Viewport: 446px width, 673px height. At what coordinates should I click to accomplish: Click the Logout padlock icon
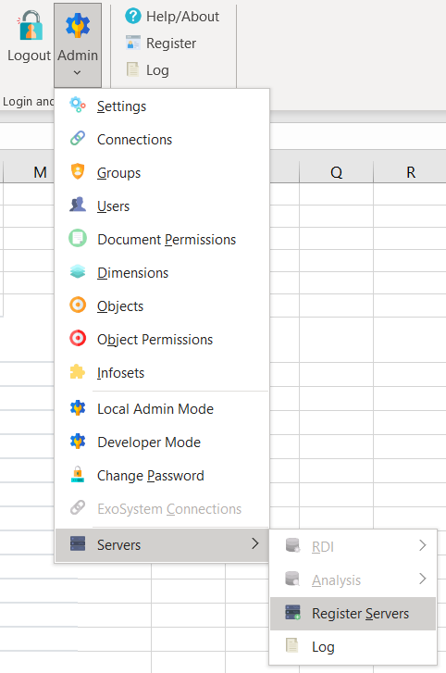pos(30,26)
